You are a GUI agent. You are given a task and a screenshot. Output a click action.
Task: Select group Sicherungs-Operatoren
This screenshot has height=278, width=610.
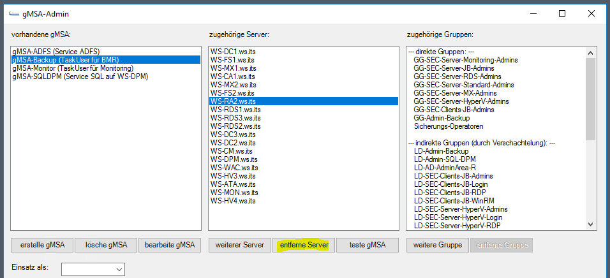449,126
